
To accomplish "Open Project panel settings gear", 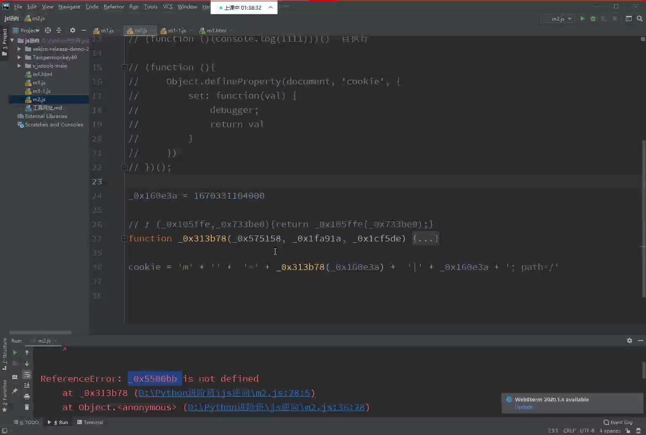I will point(72,30).
